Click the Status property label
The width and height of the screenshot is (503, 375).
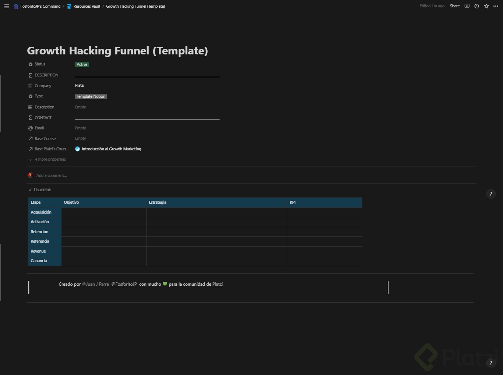point(40,64)
